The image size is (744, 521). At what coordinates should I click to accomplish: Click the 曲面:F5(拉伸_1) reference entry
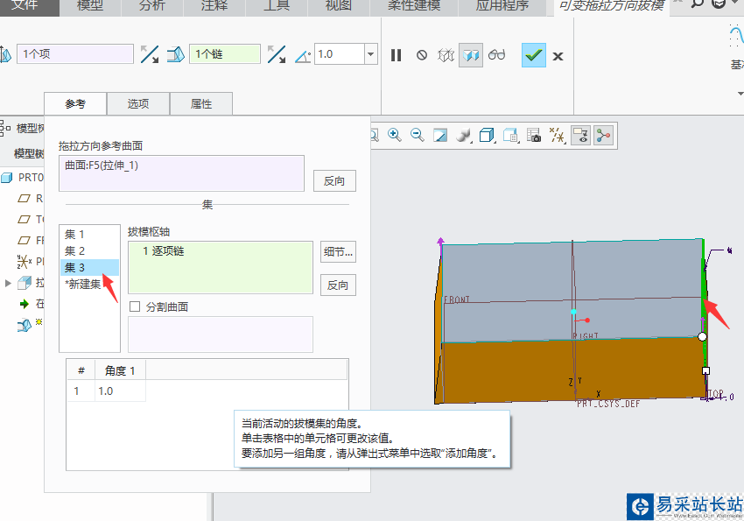pyautogui.click(x=102, y=165)
